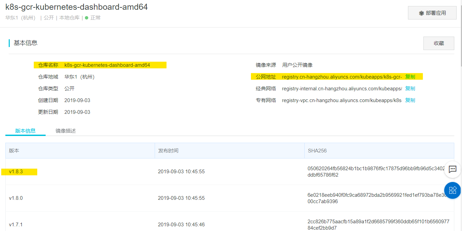Click the deploy icon inside 部署应用 button

pyautogui.click(x=421, y=13)
